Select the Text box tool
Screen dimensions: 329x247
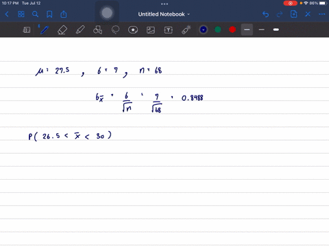(x=169, y=30)
